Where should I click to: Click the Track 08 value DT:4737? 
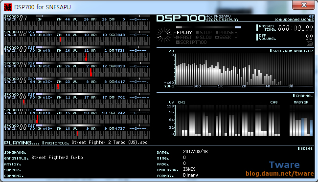117,129
